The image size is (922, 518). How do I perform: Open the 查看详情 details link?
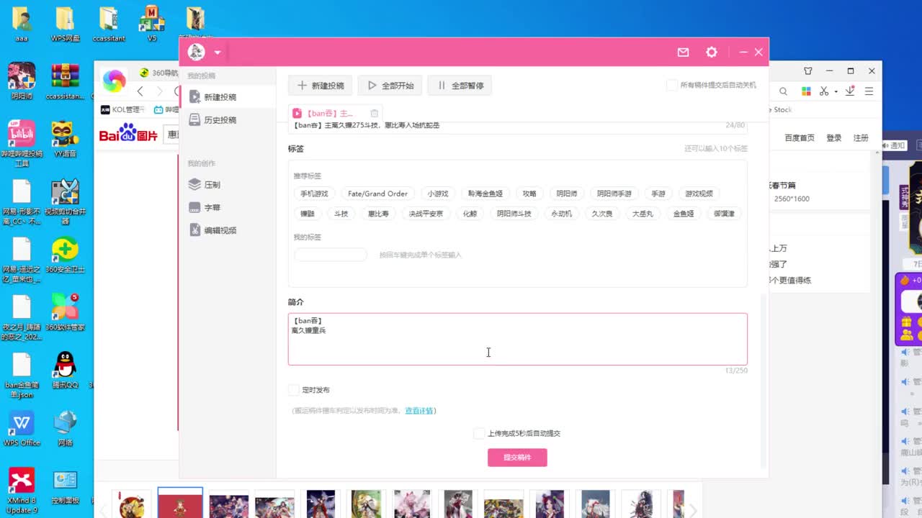pos(420,410)
